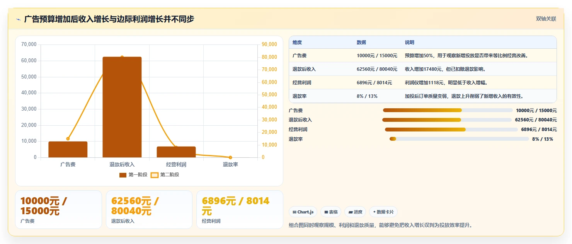Click the lightning icon beside the title

tap(18, 19)
